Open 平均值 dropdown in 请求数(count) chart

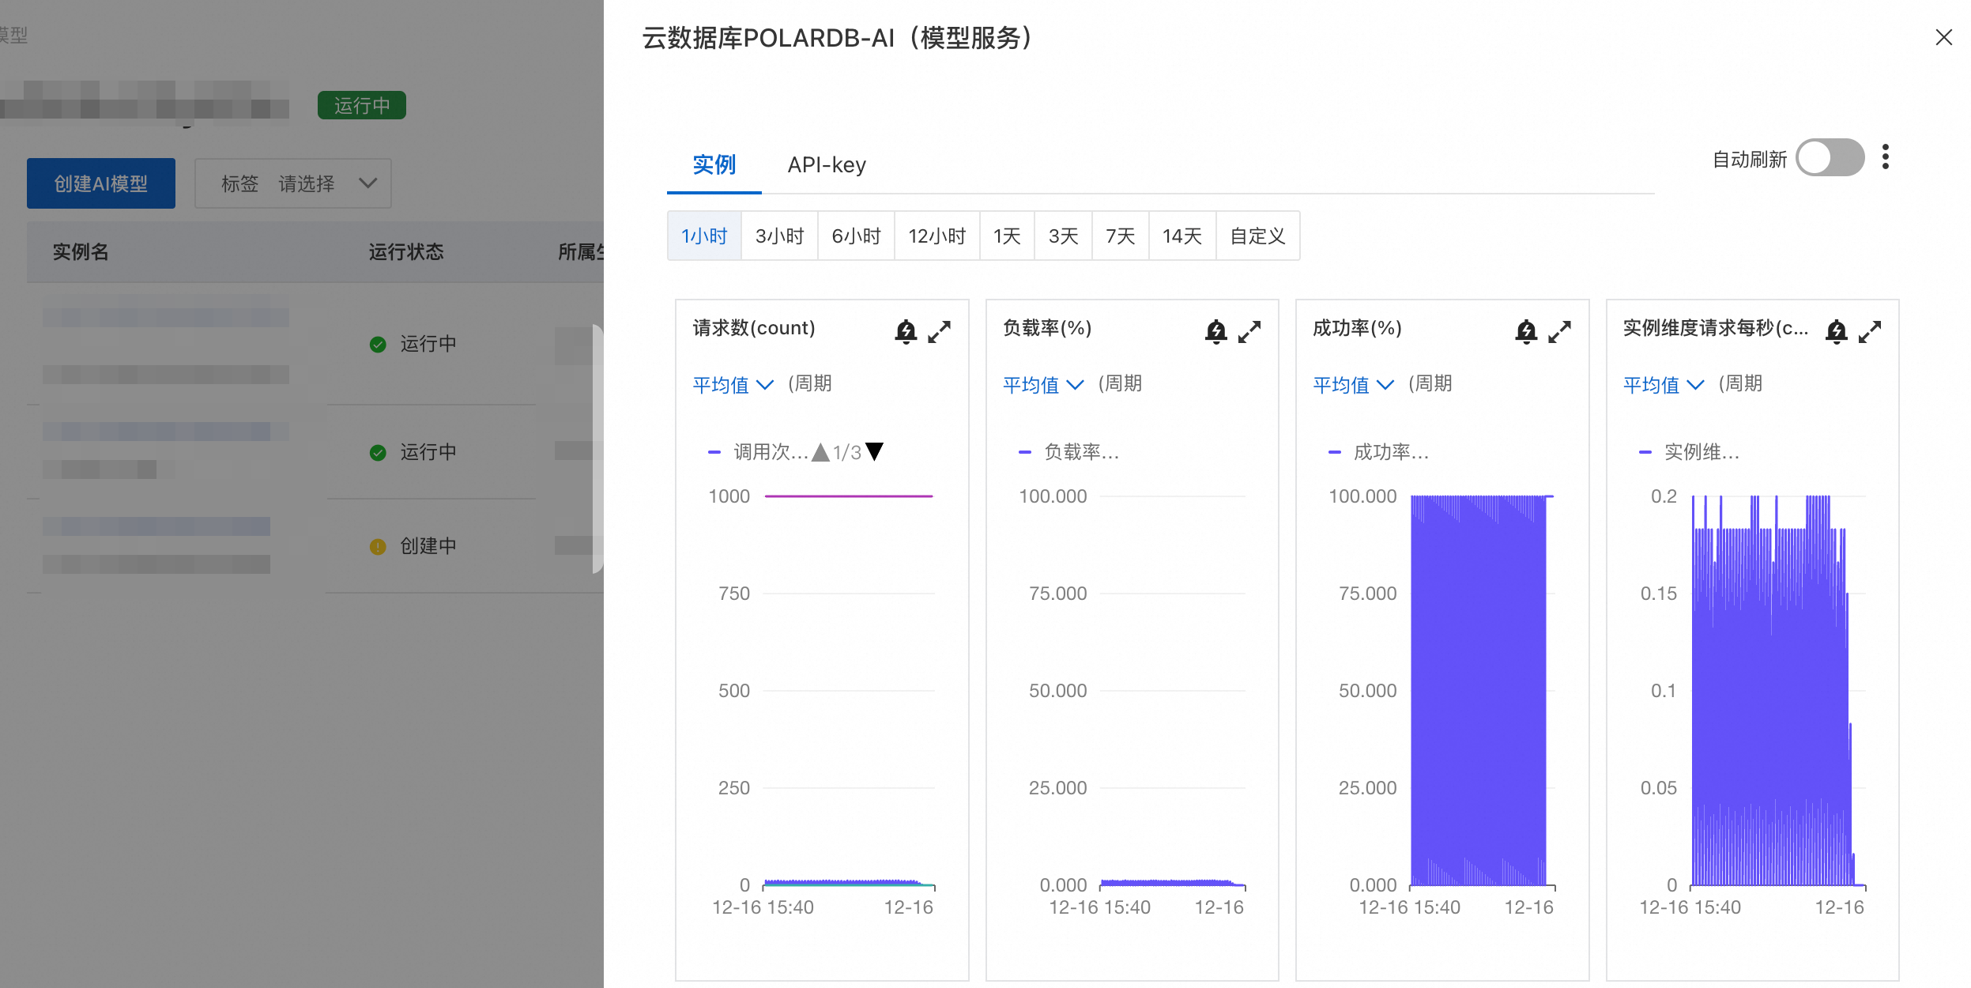[733, 384]
